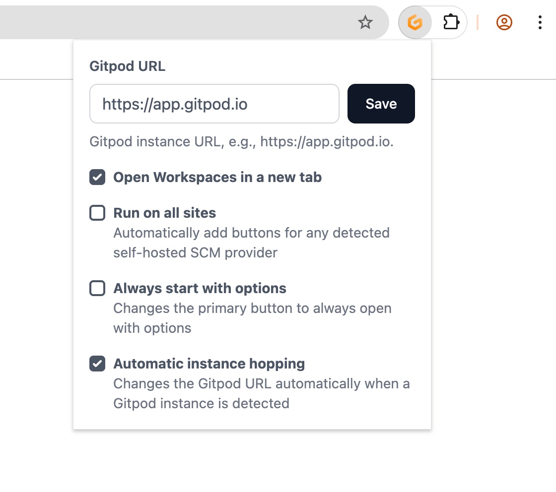Viewport: 556px width, 492px height.
Task: Uncheck Open Workspaces in a new tab
Action: tap(97, 177)
